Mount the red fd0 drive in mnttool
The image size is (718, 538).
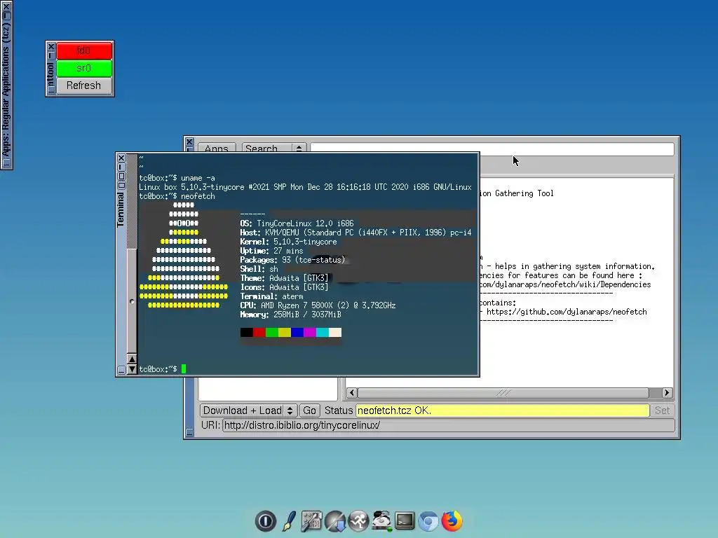coord(84,50)
